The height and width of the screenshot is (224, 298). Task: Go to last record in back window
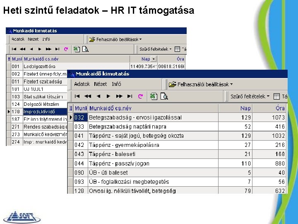coord(57,49)
